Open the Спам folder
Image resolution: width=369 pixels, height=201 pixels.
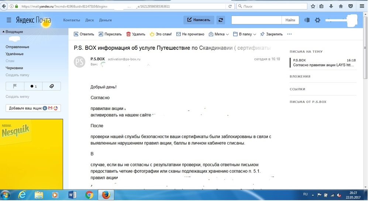point(10,61)
